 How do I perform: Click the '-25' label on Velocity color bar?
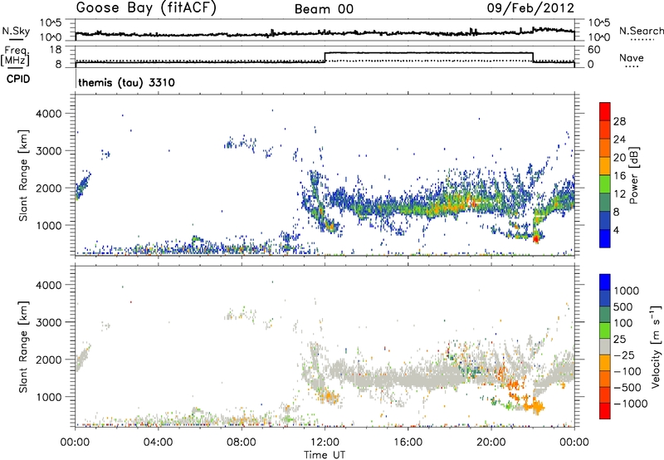click(624, 355)
